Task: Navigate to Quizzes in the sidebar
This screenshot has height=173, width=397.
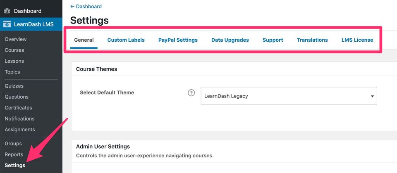Action: [x=14, y=86]
